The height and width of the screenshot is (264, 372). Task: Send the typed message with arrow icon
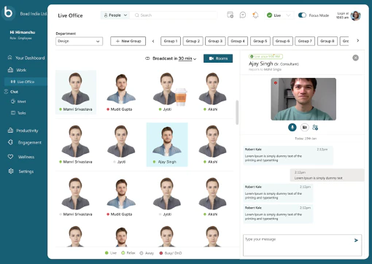coord(356,240)
